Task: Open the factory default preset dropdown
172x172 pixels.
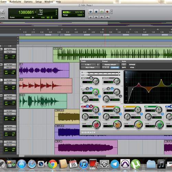Action: point(111,65)
